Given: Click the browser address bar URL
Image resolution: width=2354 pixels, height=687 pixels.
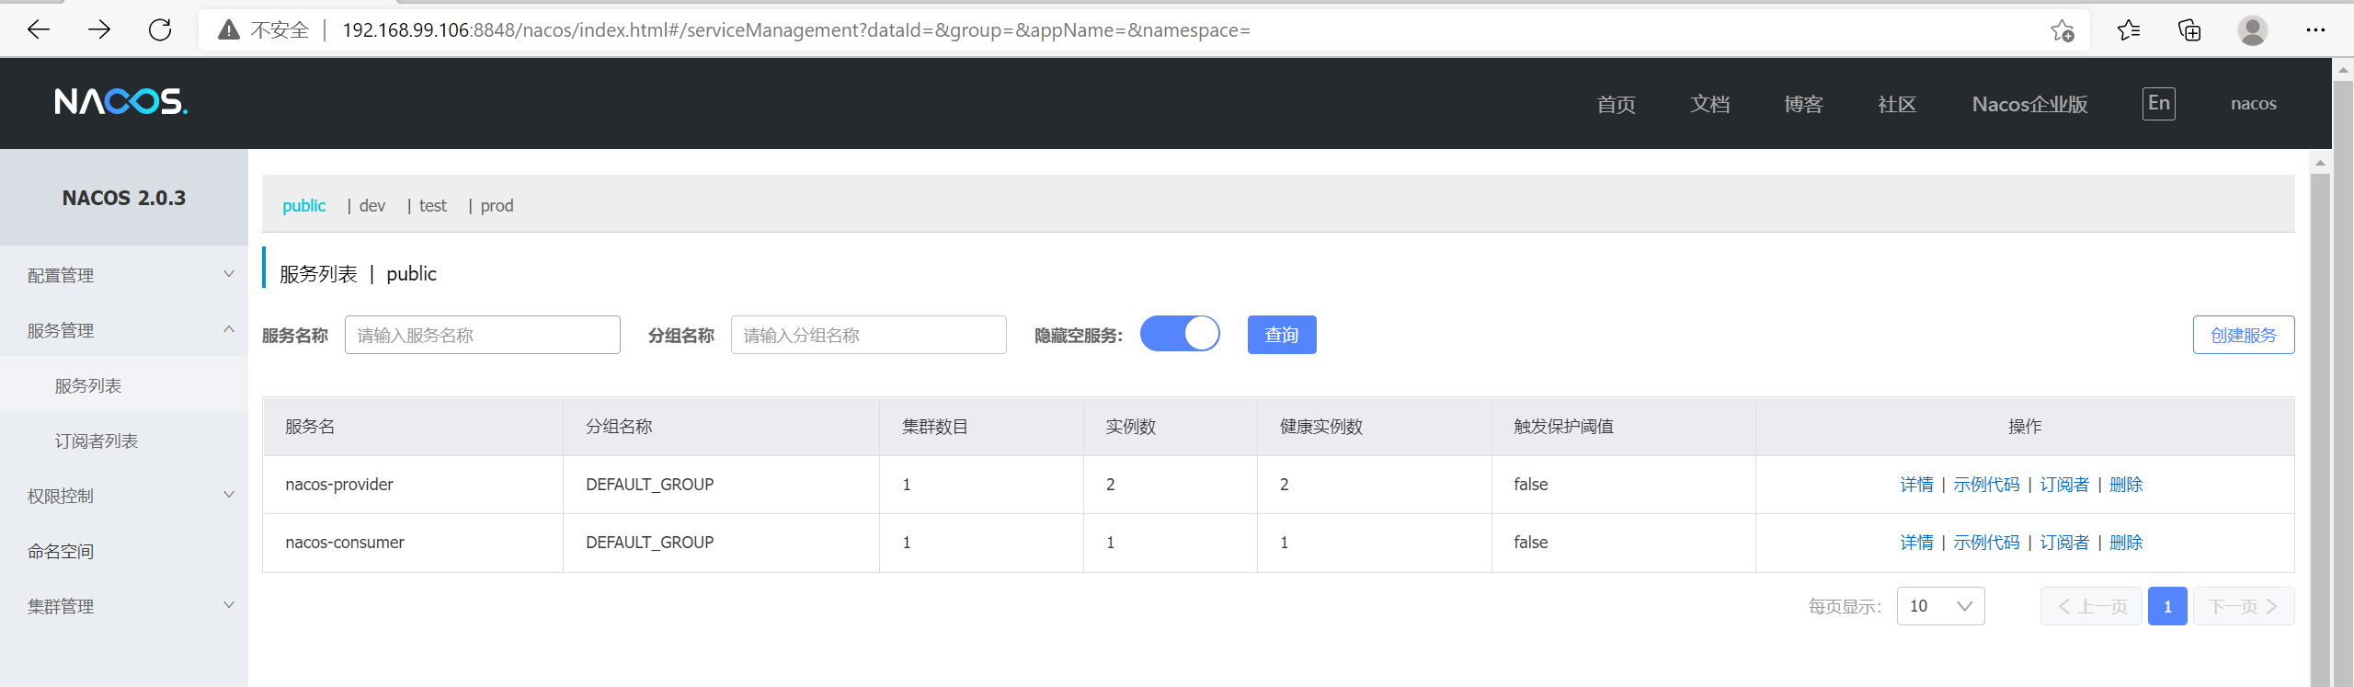Looking at the screenshot, I should pyautogui.click(x=796, y=30).
